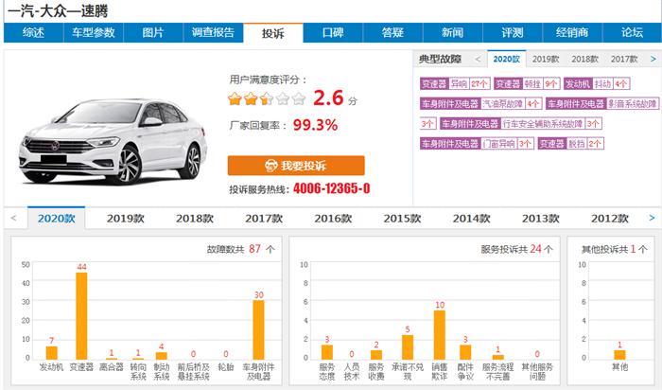This screenshot has height=390, width=662.
Task: Select the 2012款 year tab
Action: tap(610, 219)
